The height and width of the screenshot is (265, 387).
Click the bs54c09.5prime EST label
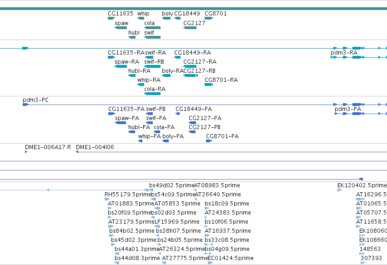click(173, 195)
